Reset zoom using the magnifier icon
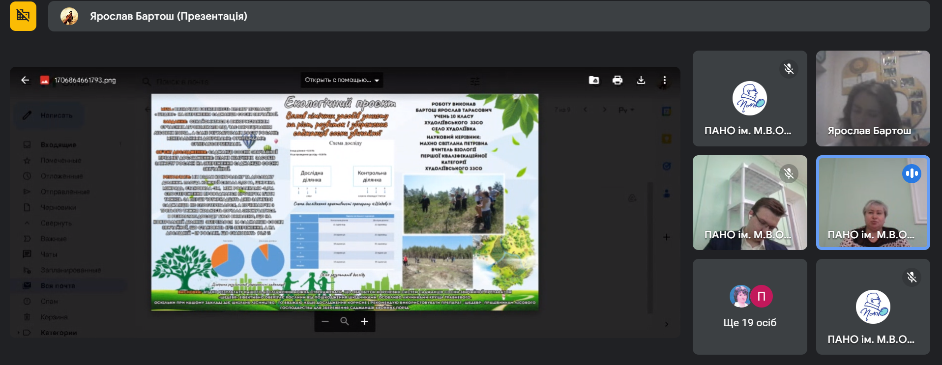 click(345, 321)
